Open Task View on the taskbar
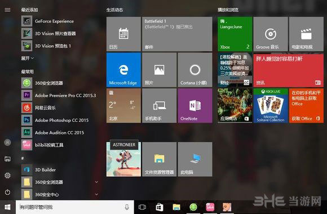The height and width of the screenshot is (214, 327). pos(142,207)
